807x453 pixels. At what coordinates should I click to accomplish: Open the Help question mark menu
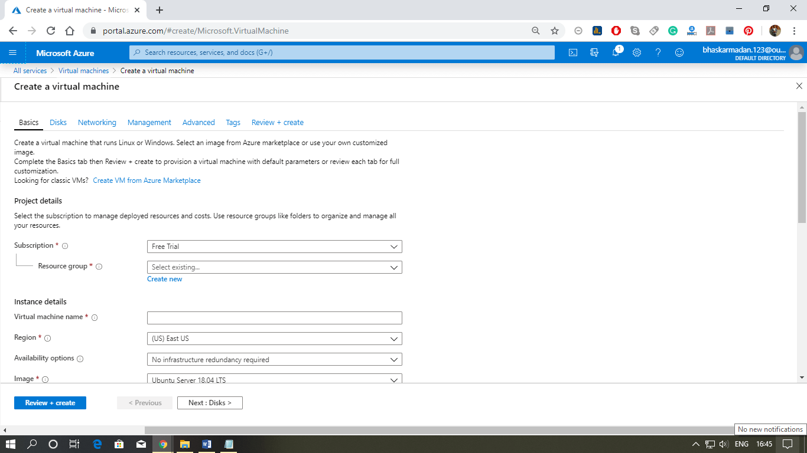point(658,52)
